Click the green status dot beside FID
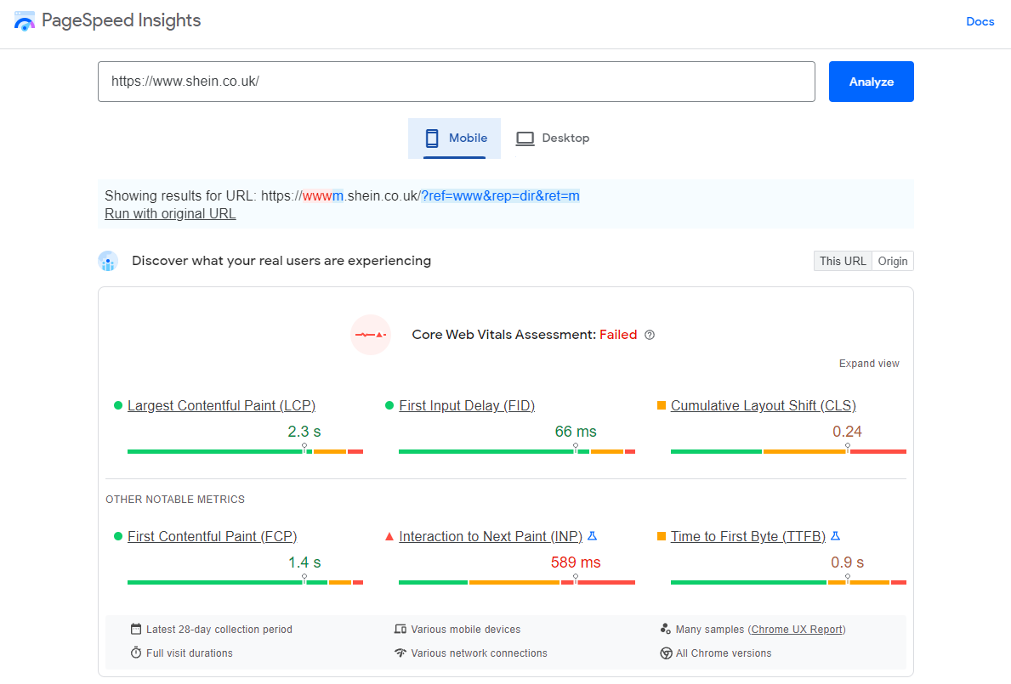This screenshot has height=684, width=1011. tap(389, 406)
